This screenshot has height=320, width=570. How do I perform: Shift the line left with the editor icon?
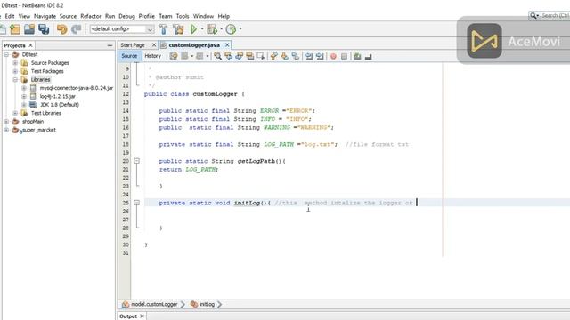tap(309, 56)
